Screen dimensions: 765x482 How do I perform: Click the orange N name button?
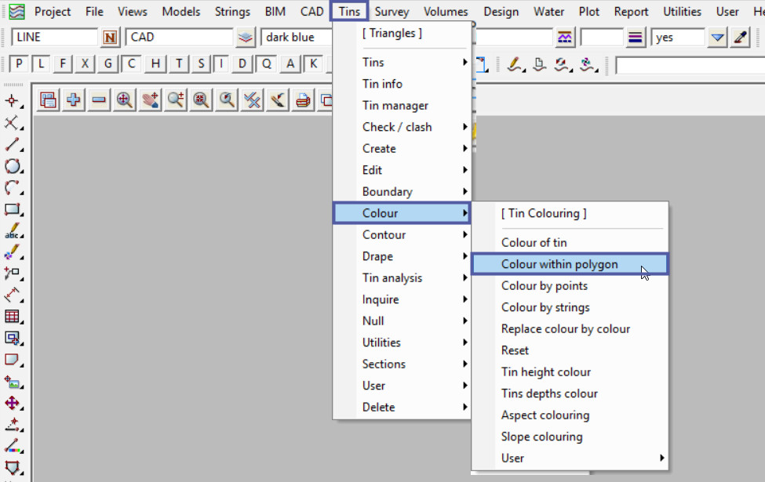110,38
